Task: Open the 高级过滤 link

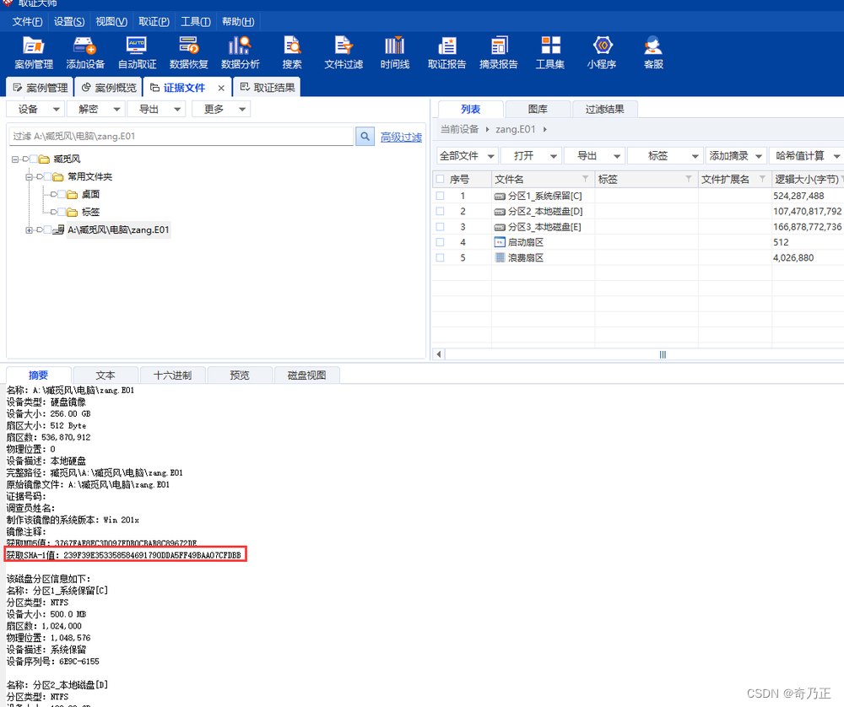Action: click(401, 138)
